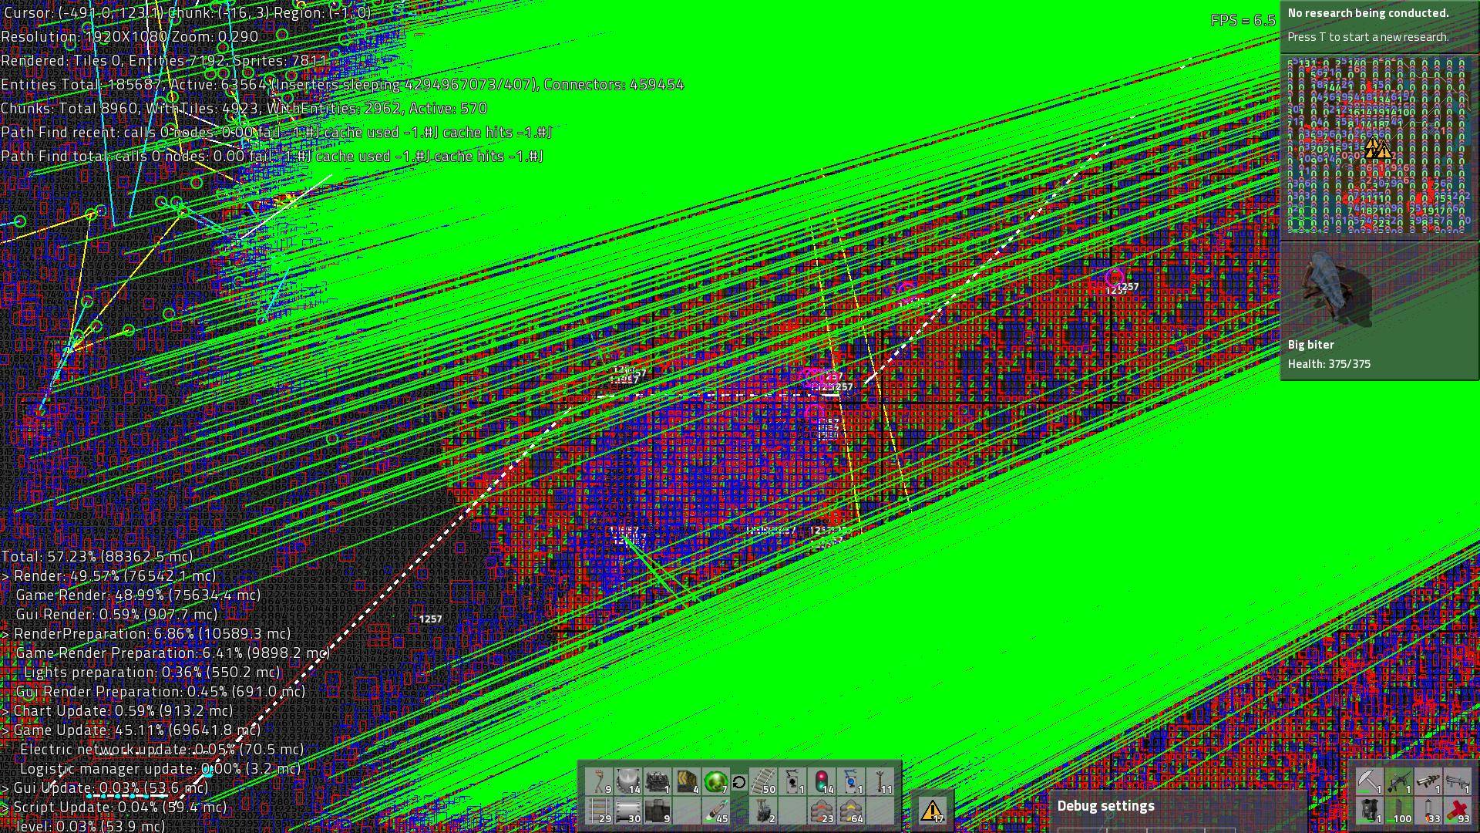This screenshot has height=833, width=1480.
Task: Click the 'Rendered: Tiles 0' debug line
Action: coord(164,60)
